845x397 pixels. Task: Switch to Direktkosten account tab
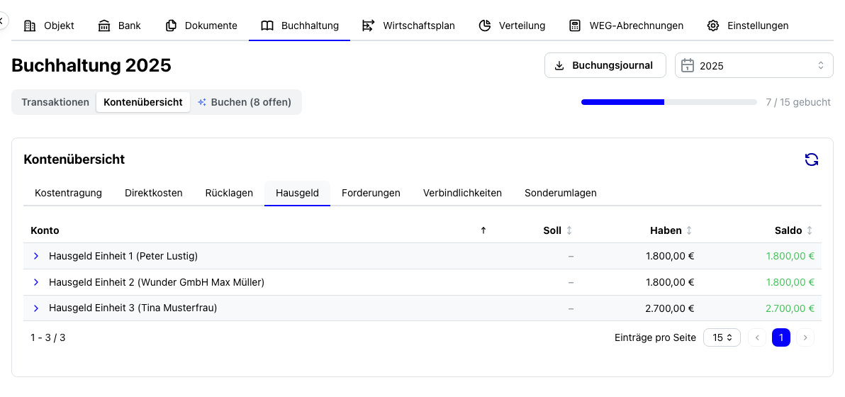pos(154,193)
